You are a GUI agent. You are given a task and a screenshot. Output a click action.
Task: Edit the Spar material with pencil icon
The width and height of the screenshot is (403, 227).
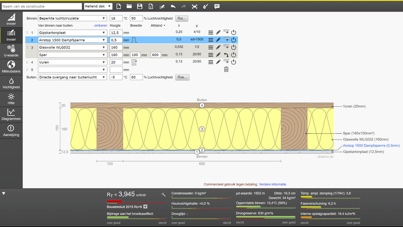click(218, 55)
